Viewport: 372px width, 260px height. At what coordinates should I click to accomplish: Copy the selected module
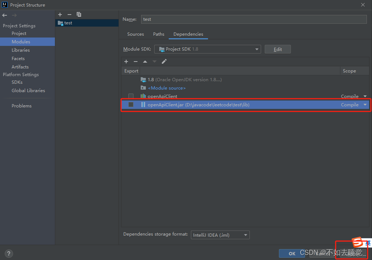tap(79, 15)
